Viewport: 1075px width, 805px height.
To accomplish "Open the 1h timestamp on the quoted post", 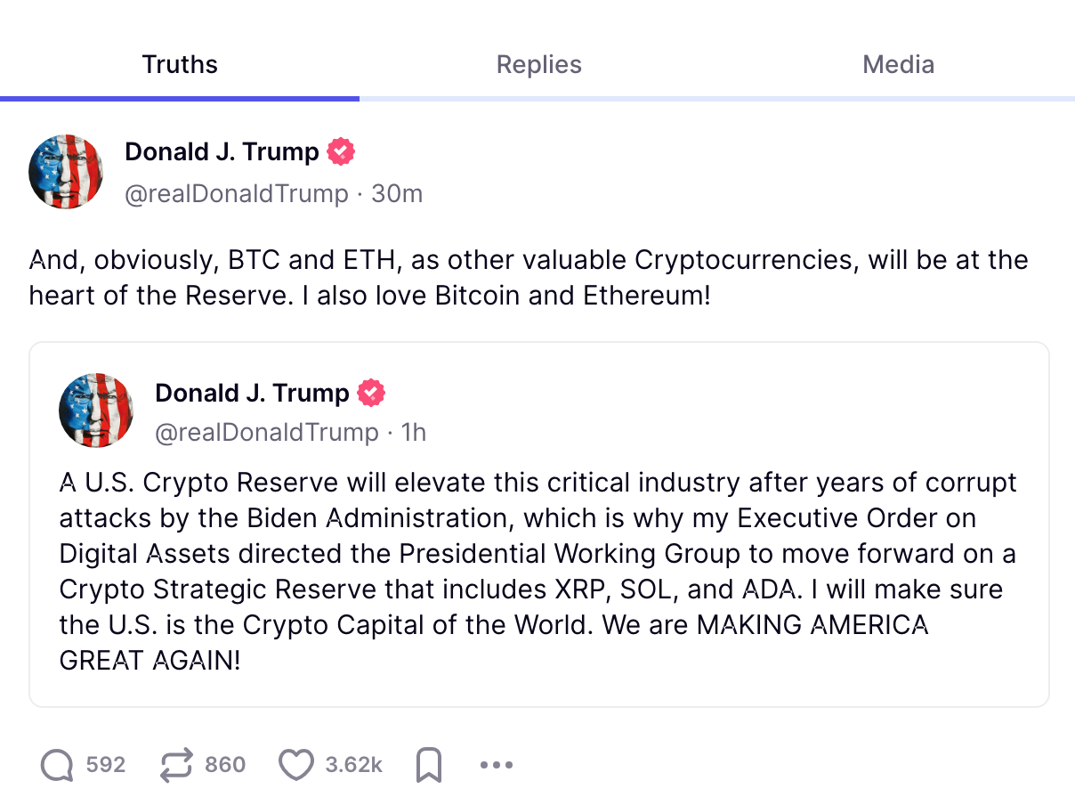I will (x=415, y=432).
